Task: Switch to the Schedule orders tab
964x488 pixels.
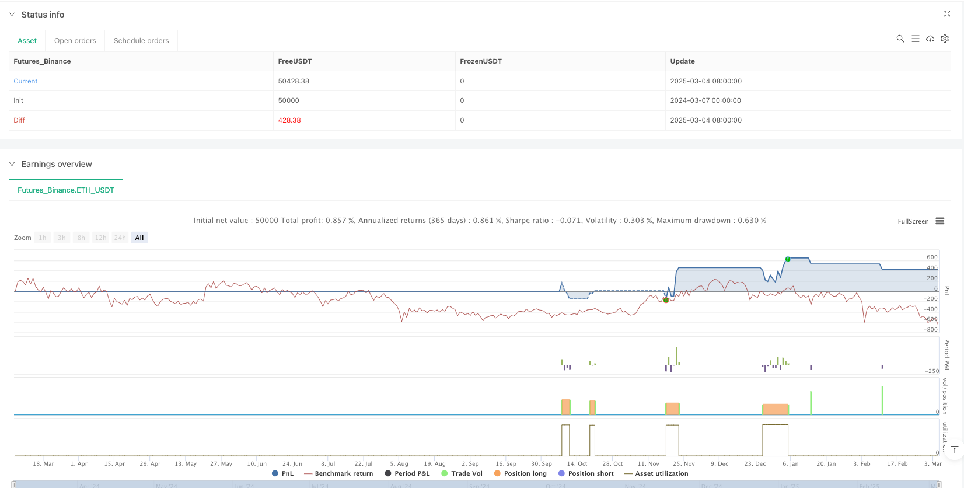Action: 141,41
